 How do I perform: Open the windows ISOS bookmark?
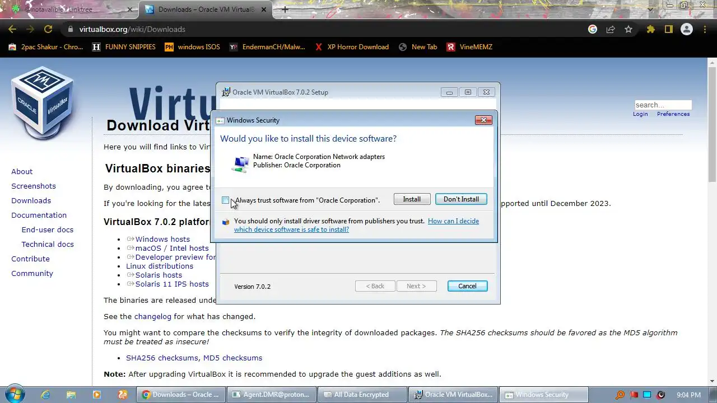[x=192, y=47]
